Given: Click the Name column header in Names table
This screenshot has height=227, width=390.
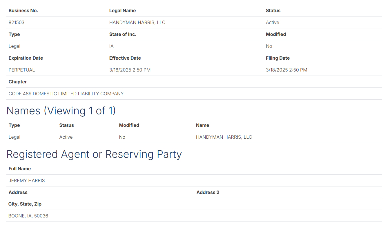Looking at the screenshot, I should 202,125.
